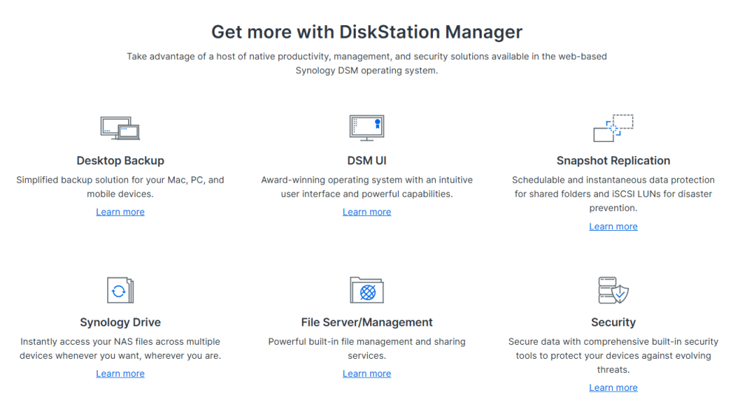Image resolution: width=740 pixels, height=407 pixels.
Task: Click the DSM UI heading
Action: coord(367,161)
